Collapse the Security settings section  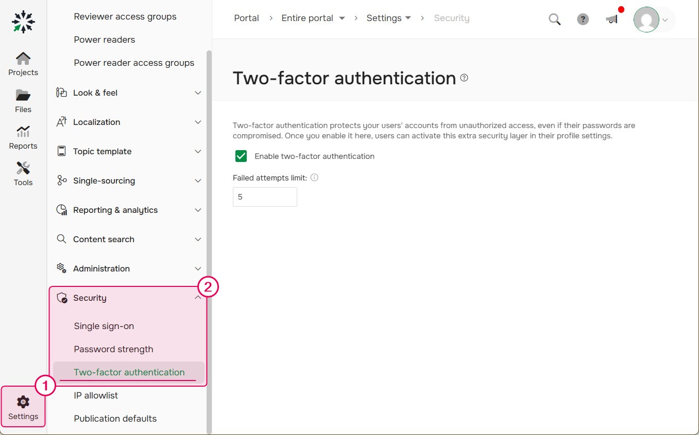coord(198,297)
